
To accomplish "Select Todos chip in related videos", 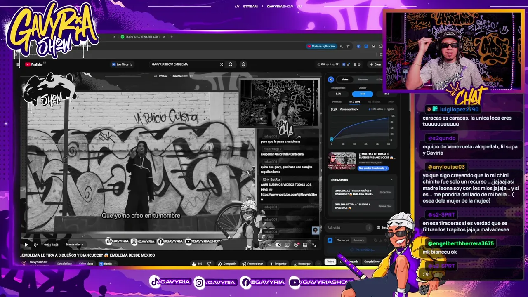I will tap(330, 262).
